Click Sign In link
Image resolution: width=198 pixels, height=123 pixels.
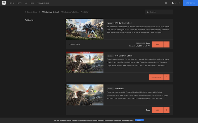[178, 3]
